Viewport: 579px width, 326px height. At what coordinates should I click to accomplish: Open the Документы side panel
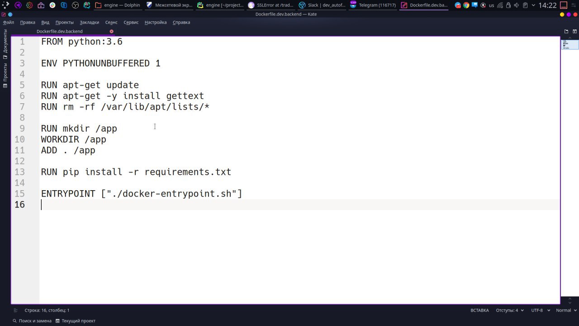(5, 44)
